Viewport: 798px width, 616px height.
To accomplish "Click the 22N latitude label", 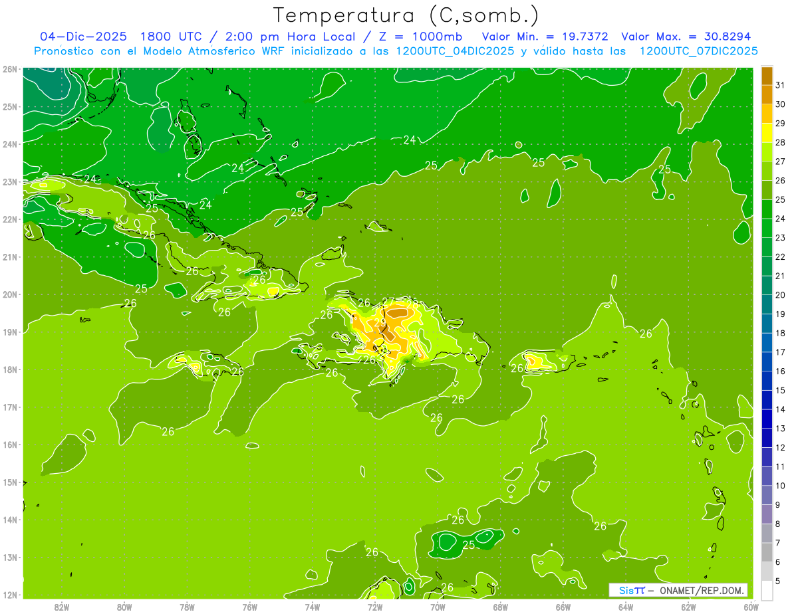I will pos(9,219).
